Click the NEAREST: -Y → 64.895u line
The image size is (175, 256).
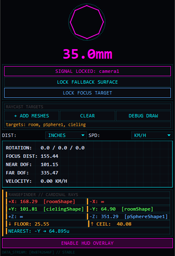[x=88, y=231]
